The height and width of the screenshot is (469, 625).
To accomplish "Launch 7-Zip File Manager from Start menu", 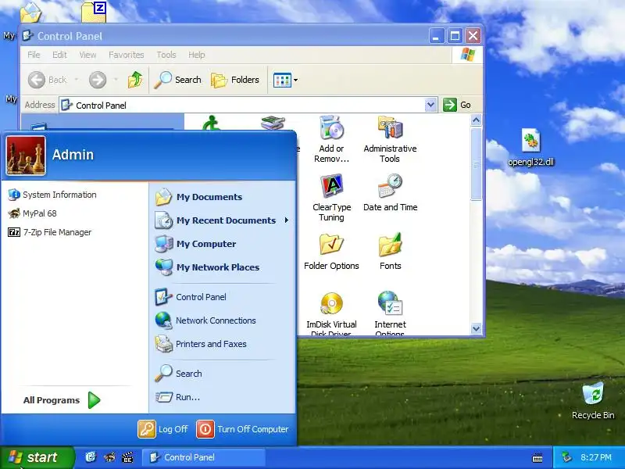I will pos(50,232).
